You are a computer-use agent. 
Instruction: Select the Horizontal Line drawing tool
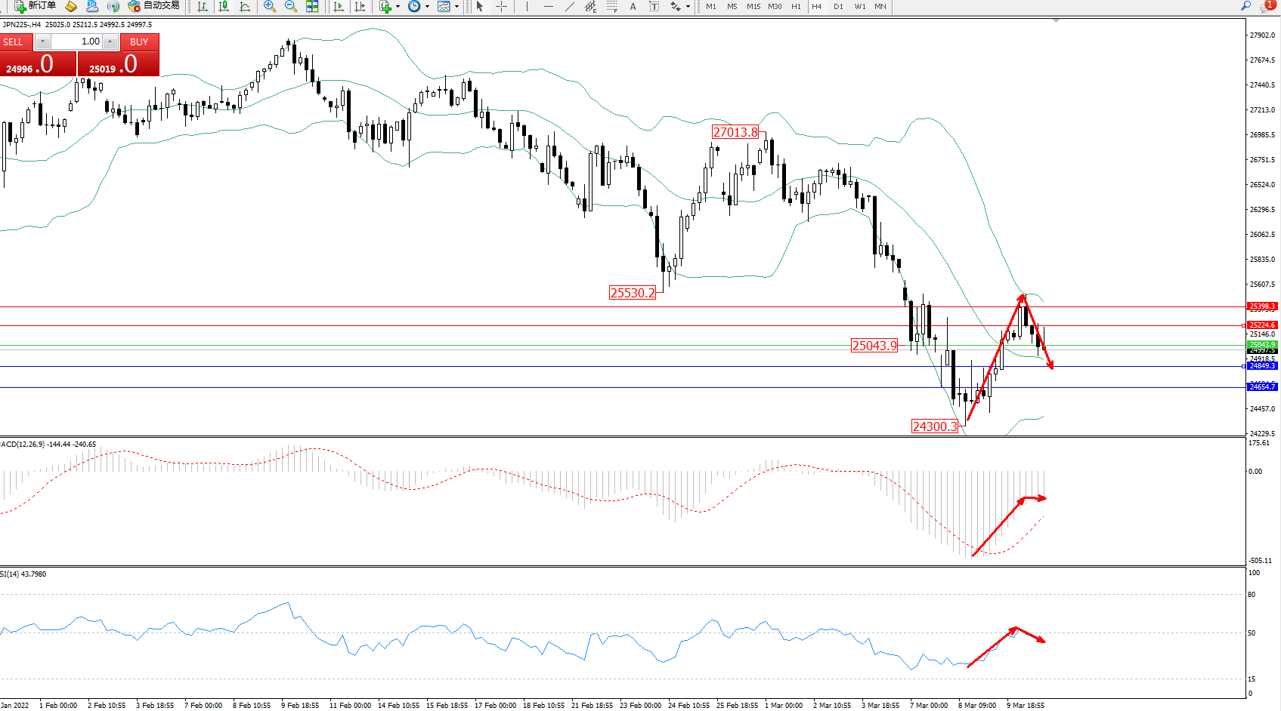click(x=548, y=6)
